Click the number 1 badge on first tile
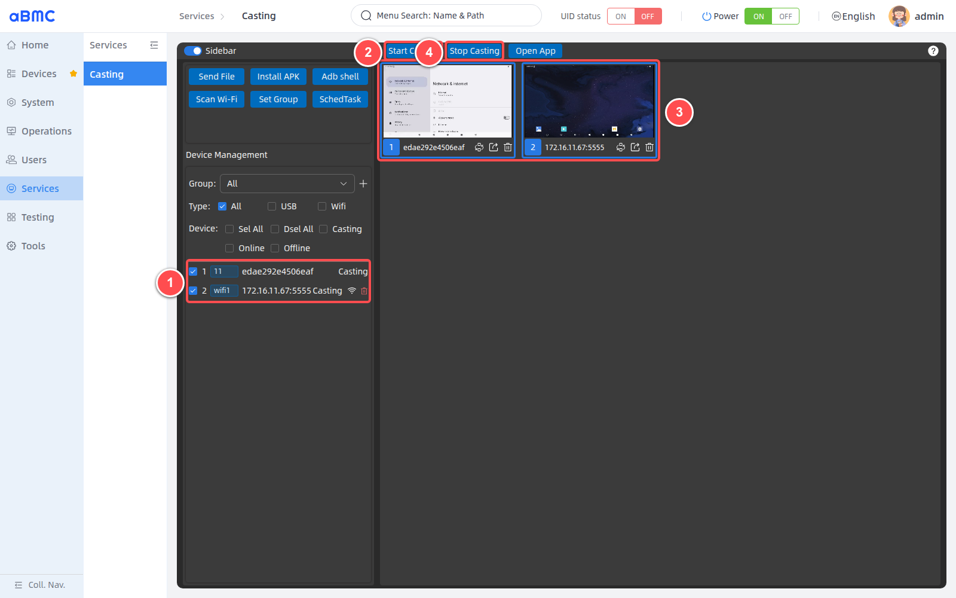The image size is (956, 598). pos(391,147)
